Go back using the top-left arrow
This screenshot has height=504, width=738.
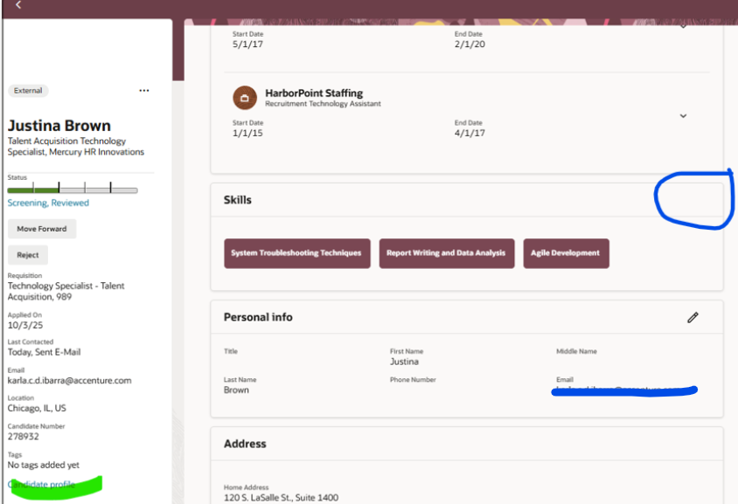(x=18, y=5)
